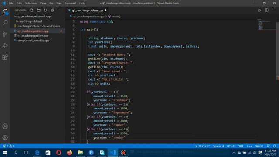Screen dimensions: 279x157
Task: Open notifications bell in status bar
Action: (x=275, y=146)
